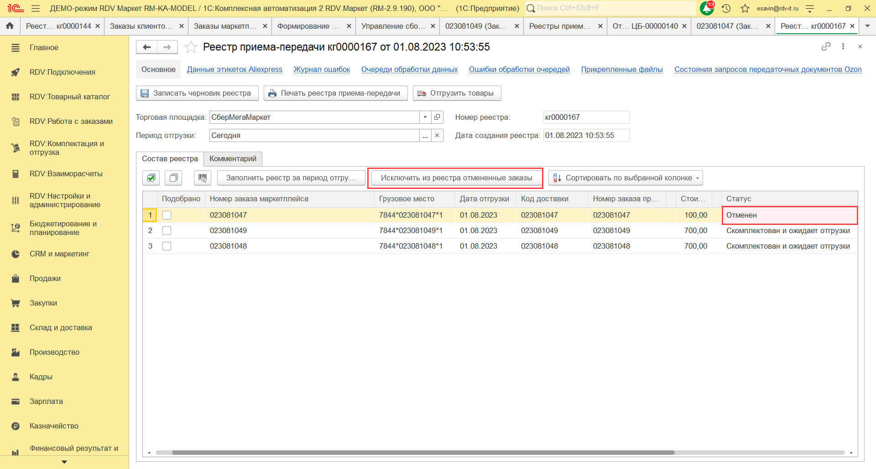
Task: Open RDV:Работа с заказами section
Action: tap(71, 121)
